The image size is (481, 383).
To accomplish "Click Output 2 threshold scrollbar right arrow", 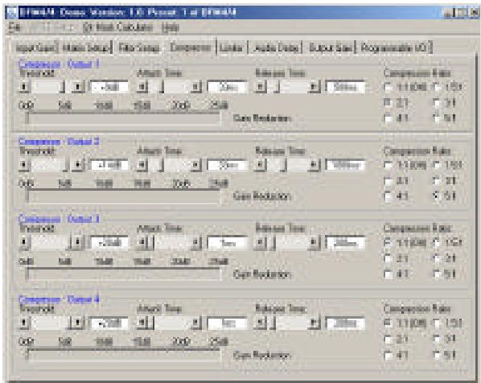I will click(78, 165).
